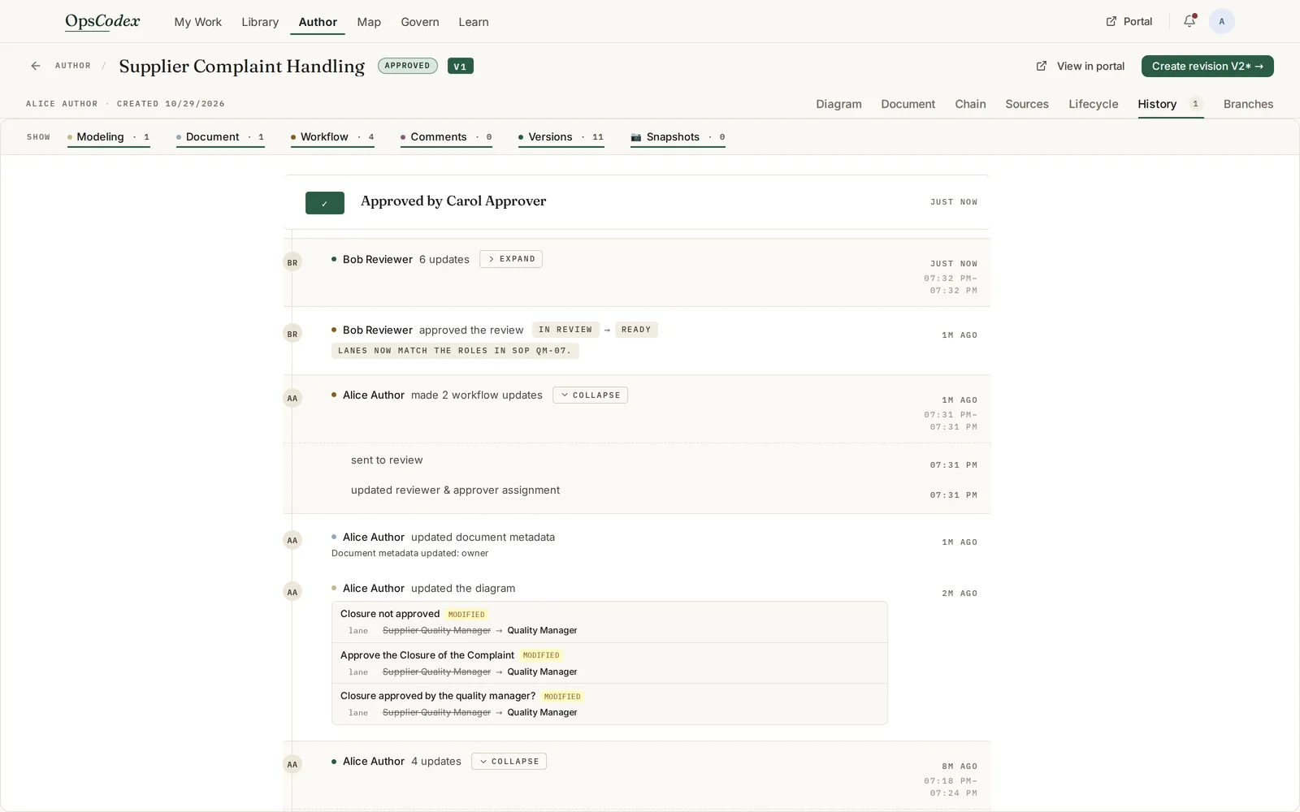Click AA avatar beside updated document metadata
The height and width of the screenshot is (812, 1300).
[x=292, y=540]
